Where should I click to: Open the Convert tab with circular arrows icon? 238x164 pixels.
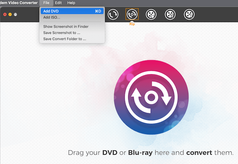point(113,14)
